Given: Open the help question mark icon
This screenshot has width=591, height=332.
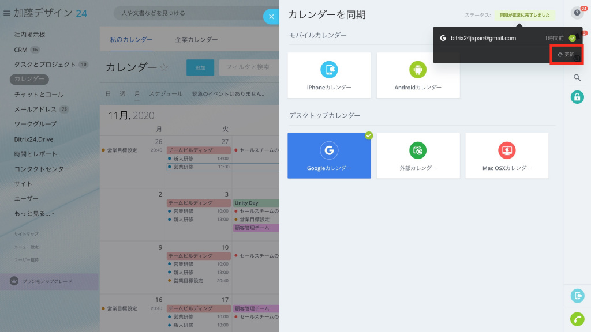Looking at the screenshot, I should (x=577, y=13).
